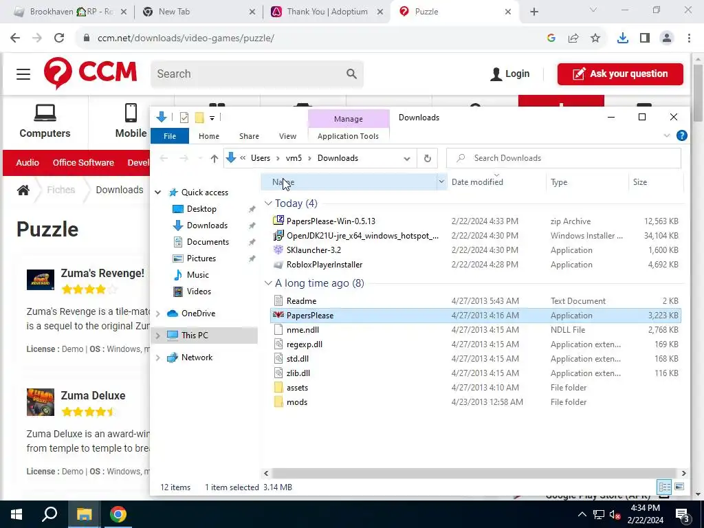Click Chrome icon on the taskbar
This screenshot has height=528, width=704.
coord(118,514)
